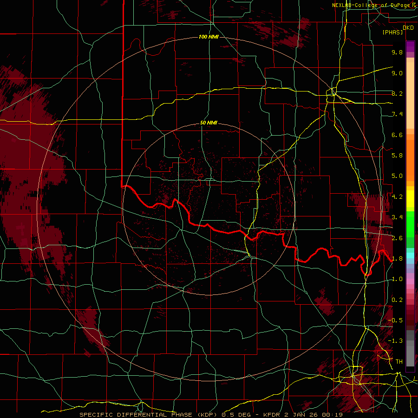Click the 9.8 scale value
The image size is (418, 418).
[397, 52]
